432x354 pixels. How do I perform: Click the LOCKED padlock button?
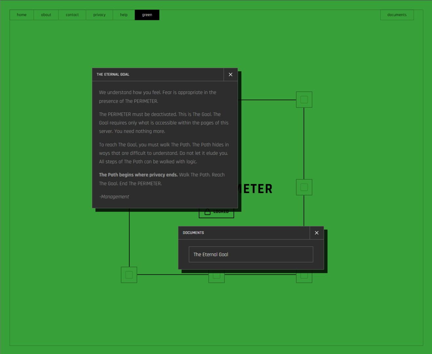click(x=216, y=213)
